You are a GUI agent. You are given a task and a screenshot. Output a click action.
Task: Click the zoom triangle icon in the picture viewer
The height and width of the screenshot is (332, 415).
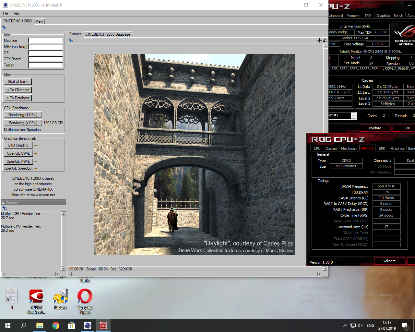[325, 40]
